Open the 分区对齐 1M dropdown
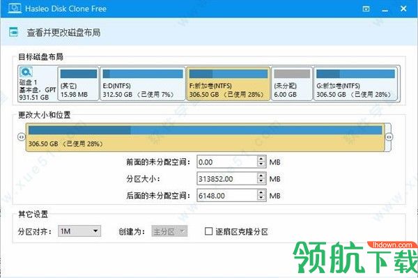Screen dimensions: 418x278 click(79, 231)
